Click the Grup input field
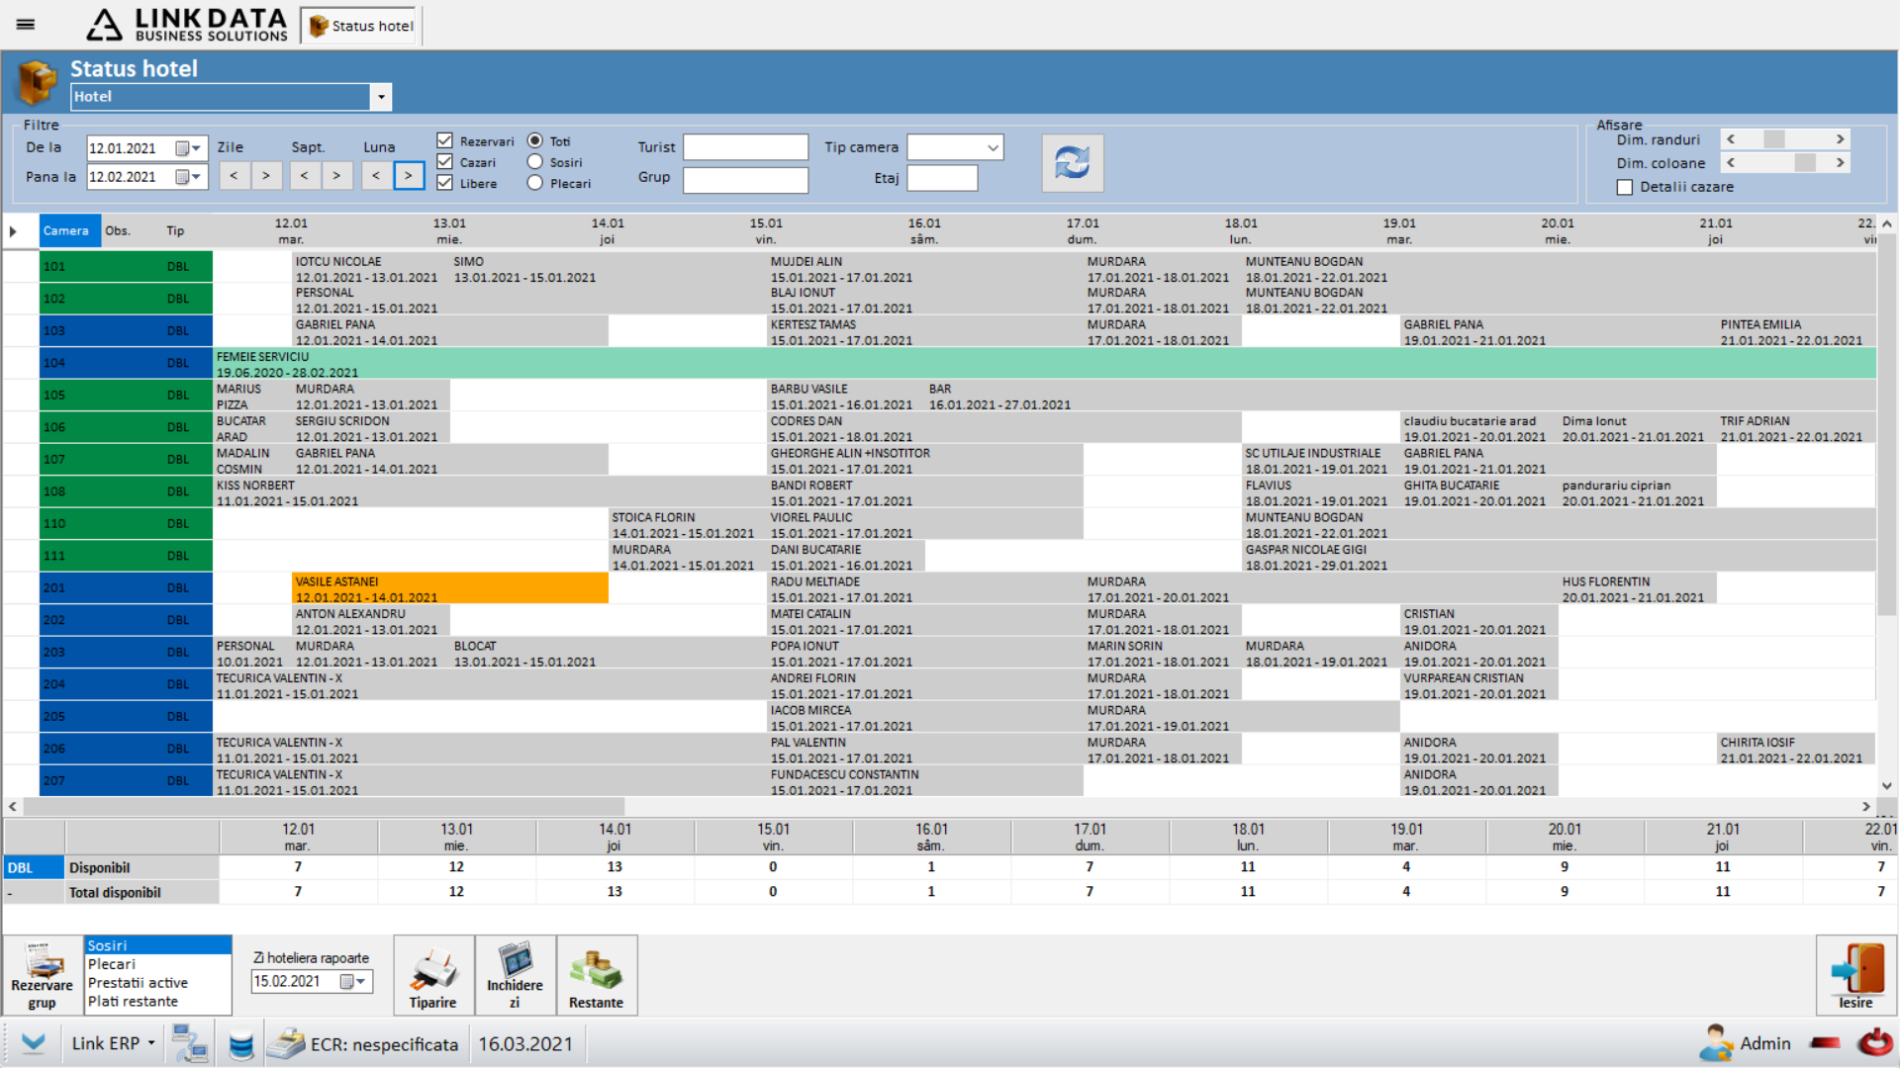This screenshot has height=1068, width=1900. 745,180
